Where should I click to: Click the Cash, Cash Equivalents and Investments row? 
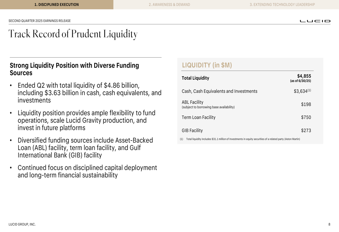click(246, 91)
